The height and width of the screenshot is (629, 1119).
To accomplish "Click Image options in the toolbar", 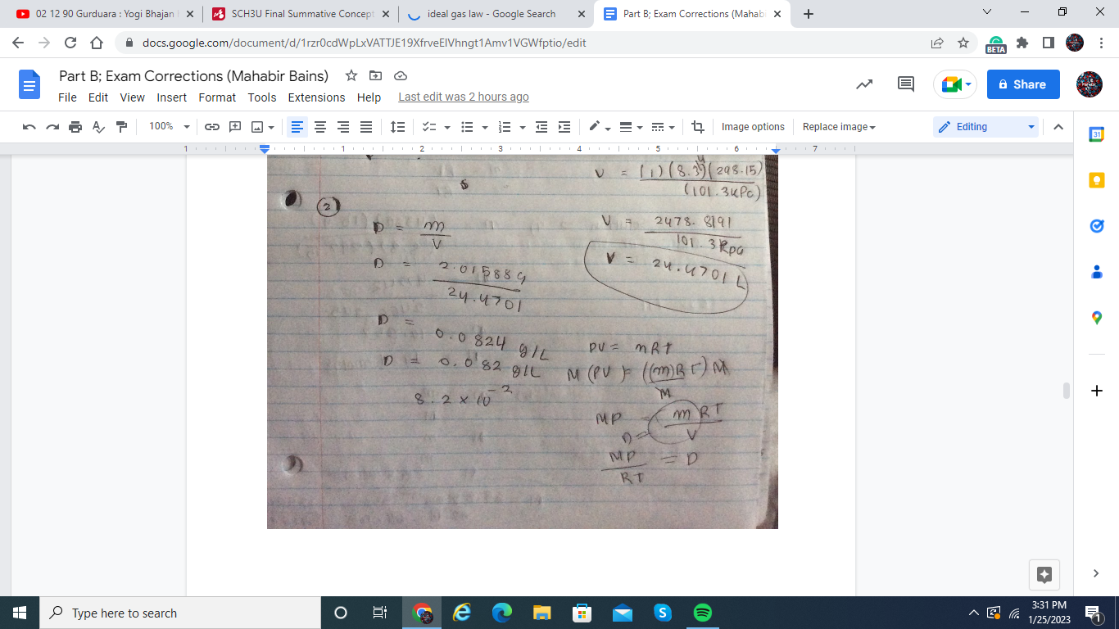I will (x=752, y=126).
